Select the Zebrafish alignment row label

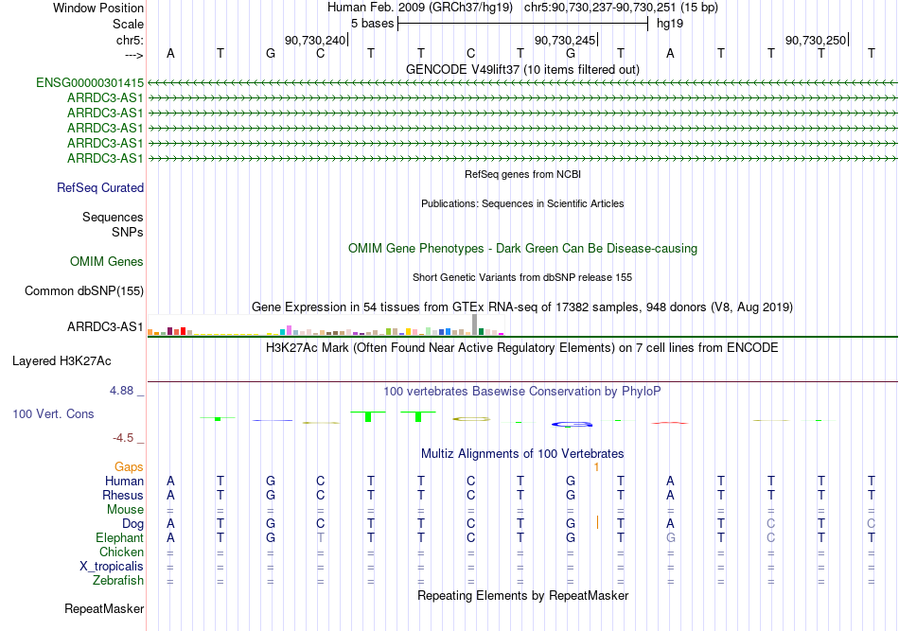click(x=118, y=581)
